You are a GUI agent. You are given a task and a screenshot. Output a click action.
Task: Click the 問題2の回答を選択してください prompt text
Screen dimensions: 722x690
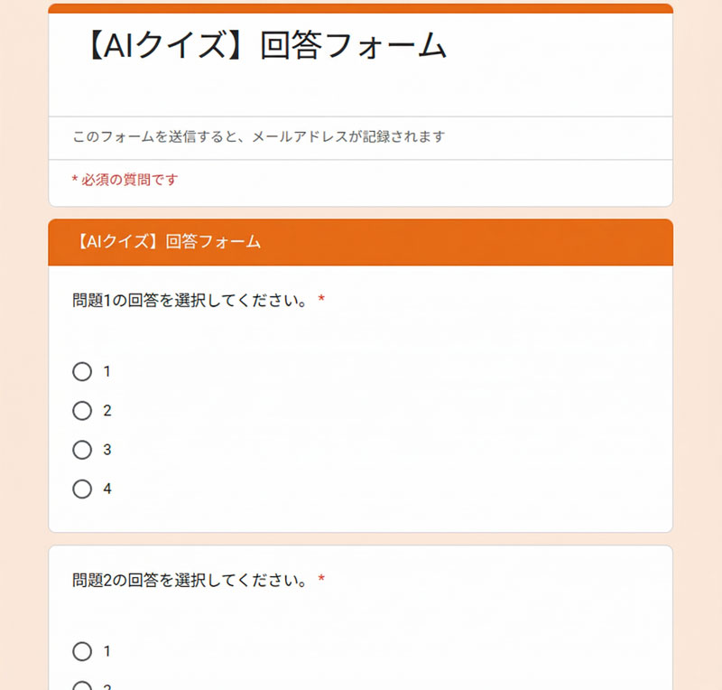[190, 580]
